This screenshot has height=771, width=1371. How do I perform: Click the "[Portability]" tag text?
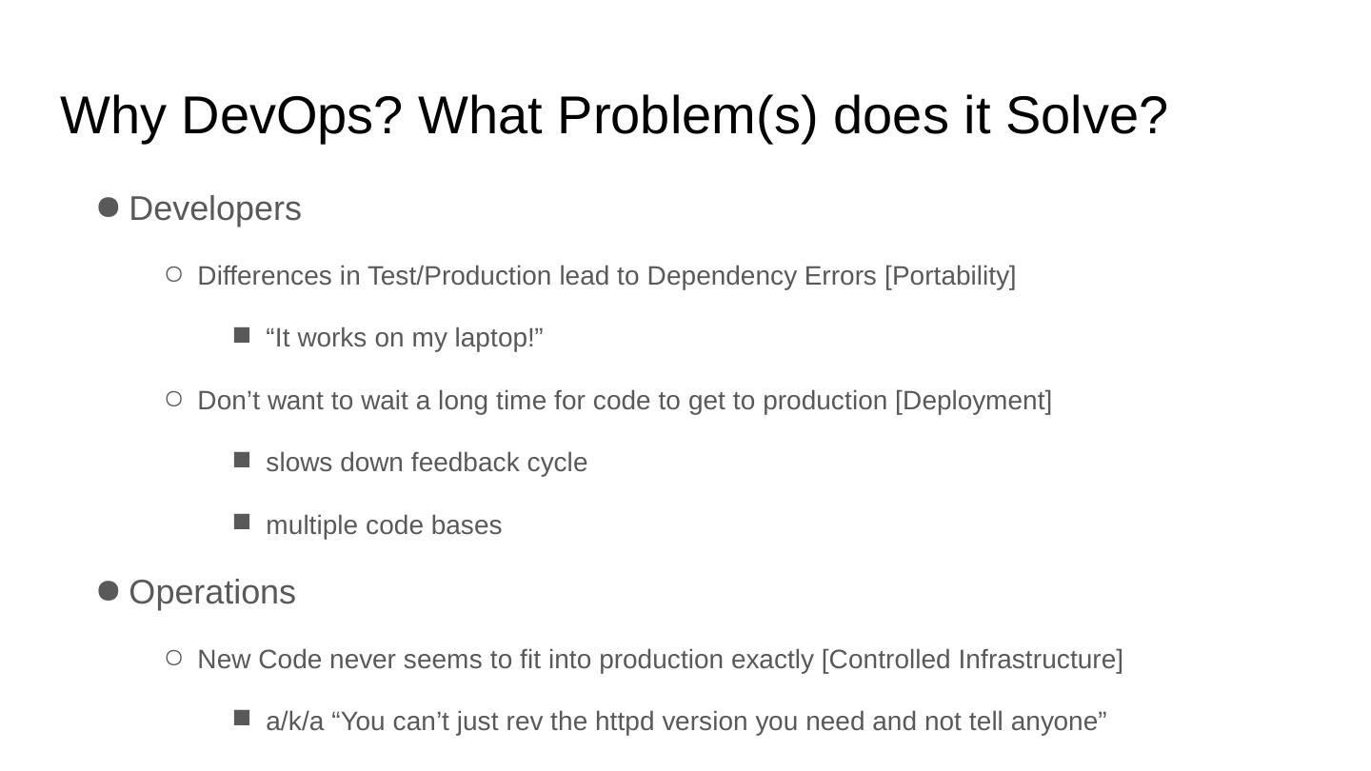coord(950,276)
